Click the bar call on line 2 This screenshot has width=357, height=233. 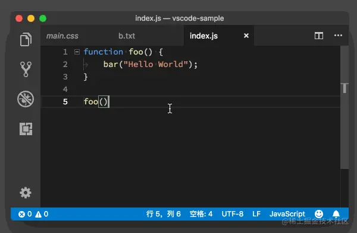tap(111, 65)
